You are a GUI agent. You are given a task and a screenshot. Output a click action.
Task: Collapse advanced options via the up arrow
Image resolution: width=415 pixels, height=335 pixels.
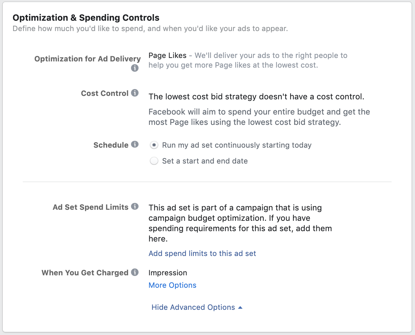pos(241,307)
